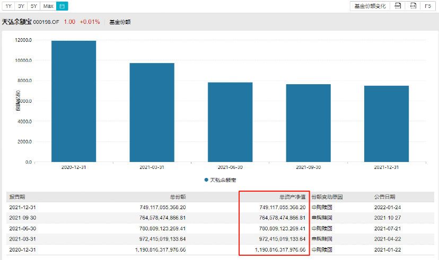
Task: Click the 总资产净值 column header
Action: 292,197
